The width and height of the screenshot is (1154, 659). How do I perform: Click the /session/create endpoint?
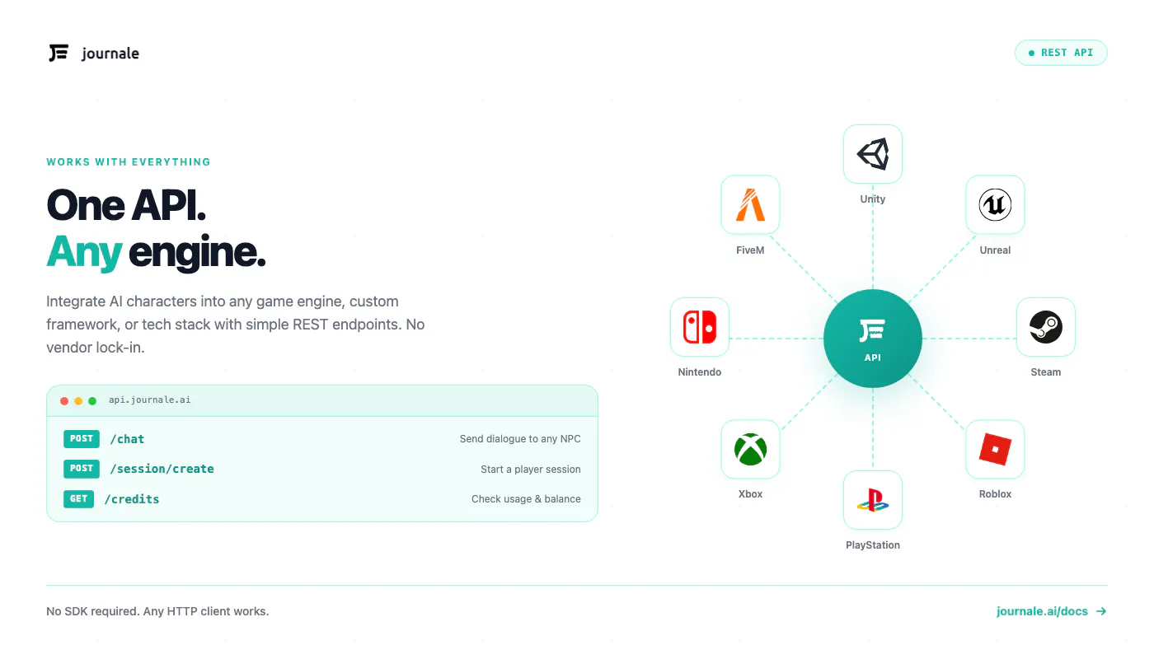coord(162,469)
